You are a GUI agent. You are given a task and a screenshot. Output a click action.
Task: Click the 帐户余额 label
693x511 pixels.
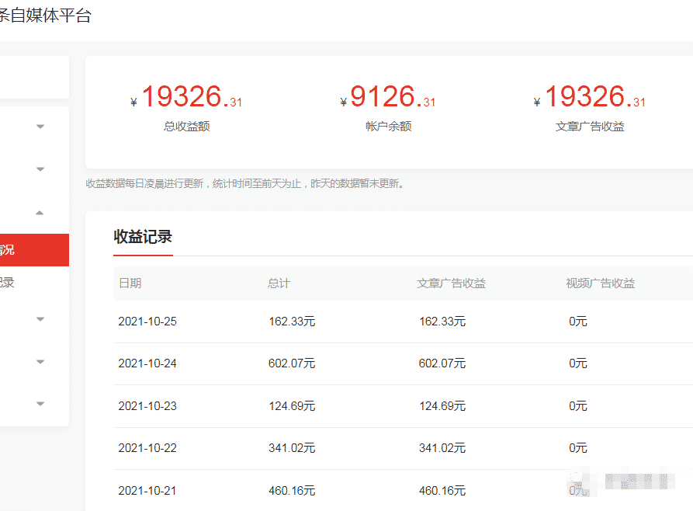coord(389,127)
